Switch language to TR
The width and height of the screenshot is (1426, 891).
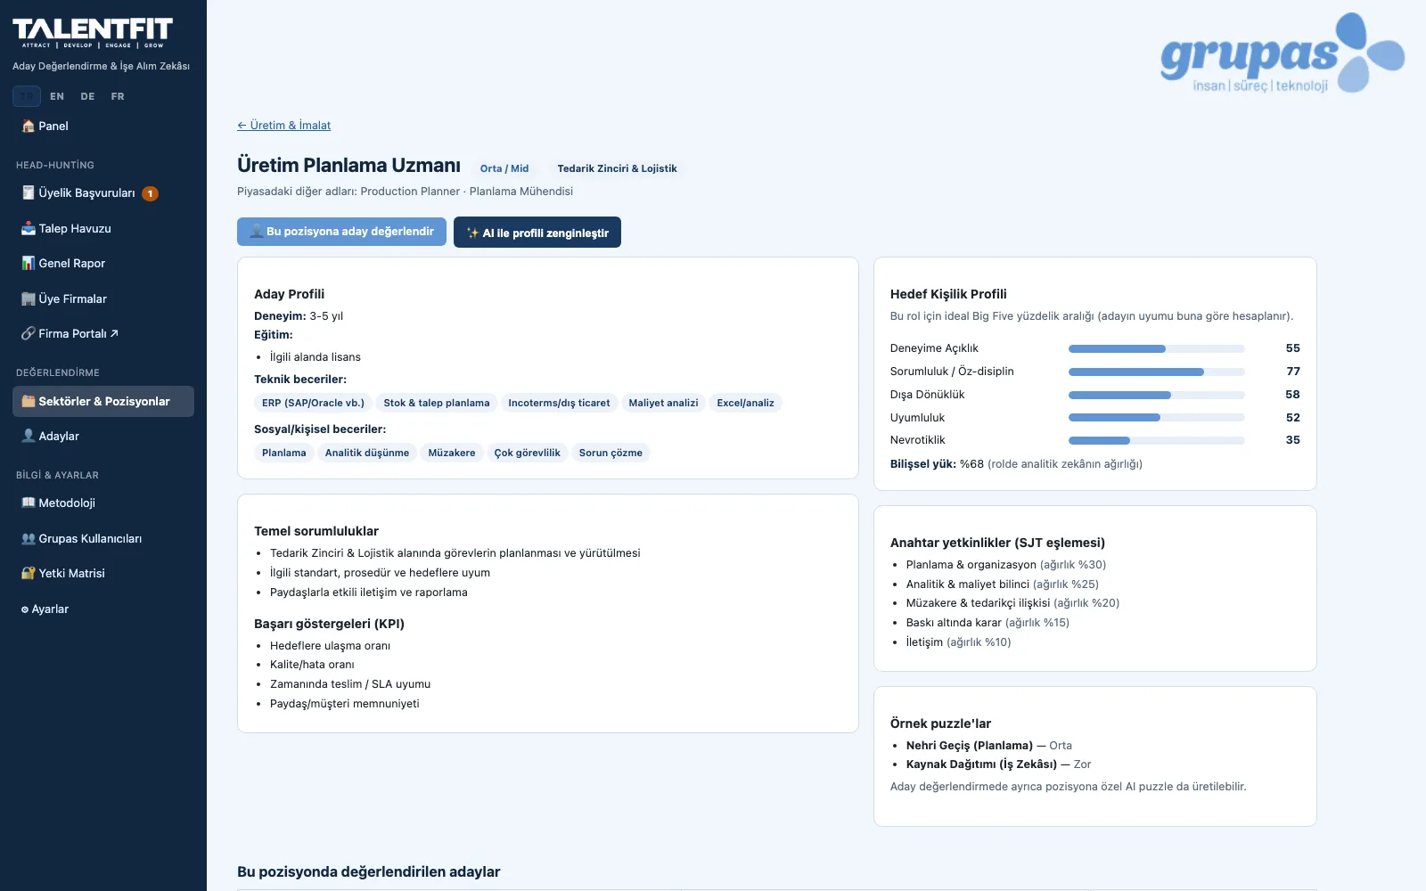[27, 96]
